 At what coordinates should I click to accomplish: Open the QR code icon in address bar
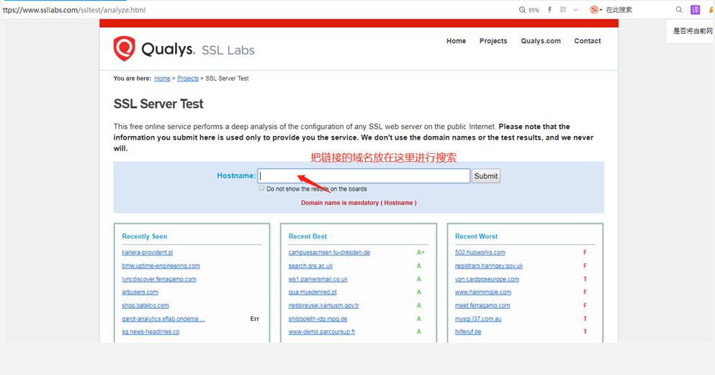pos(563,9)
